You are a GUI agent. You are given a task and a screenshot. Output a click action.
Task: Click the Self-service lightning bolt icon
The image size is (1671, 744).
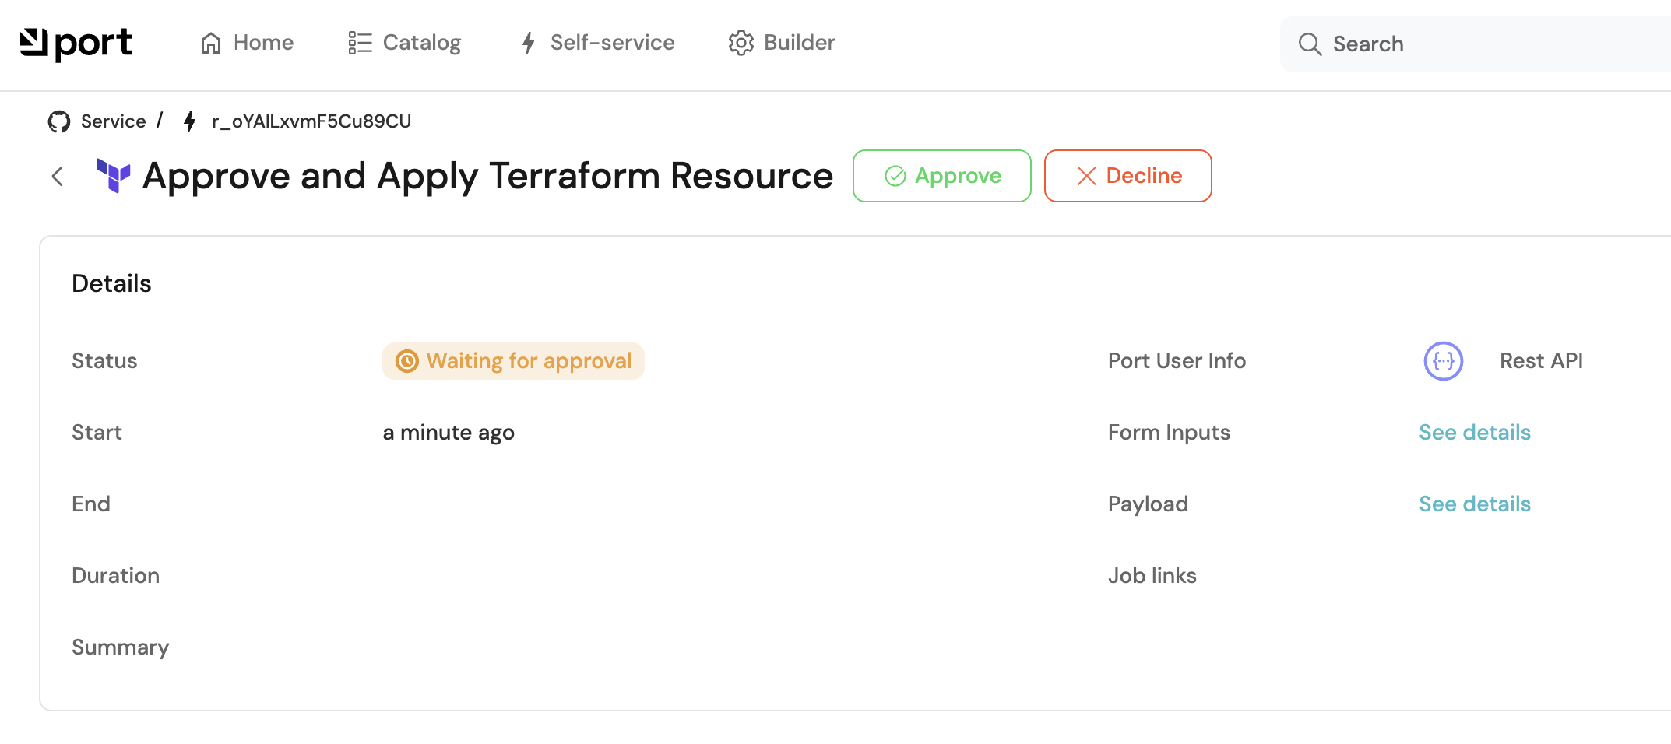click(529, 43)
